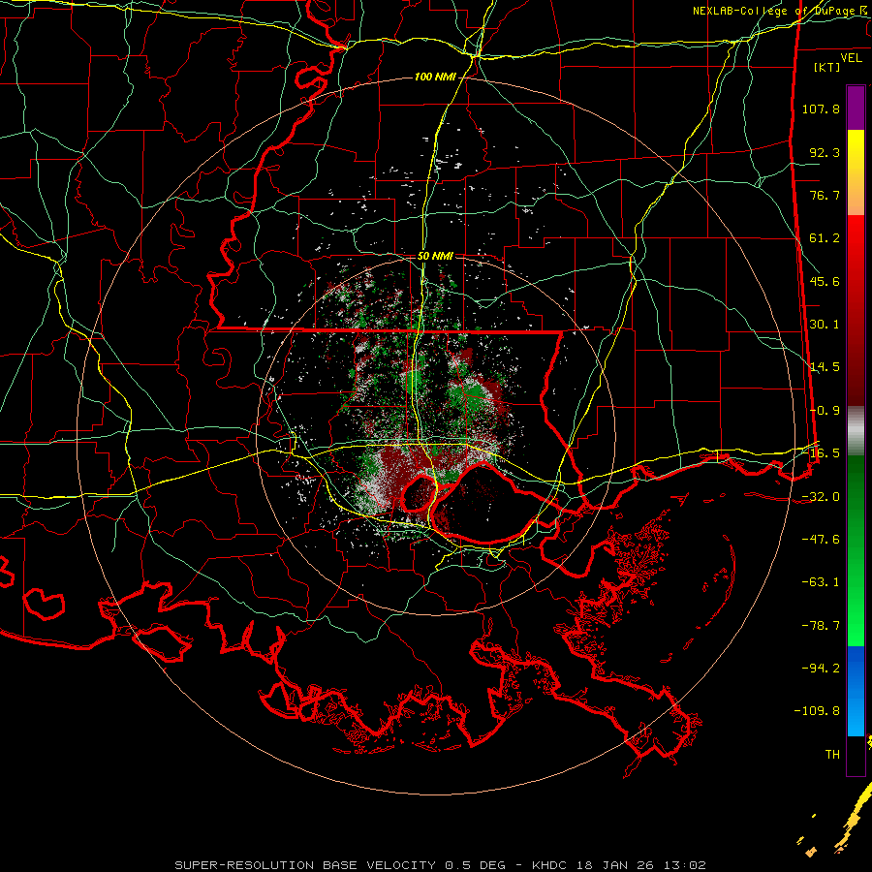
Task: Click the VEL legend title
Action: point(851,58)
